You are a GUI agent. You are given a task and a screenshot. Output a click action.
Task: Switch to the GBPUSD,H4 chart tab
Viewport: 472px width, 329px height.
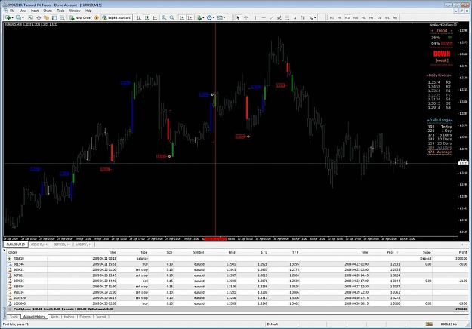pos(61,244)
